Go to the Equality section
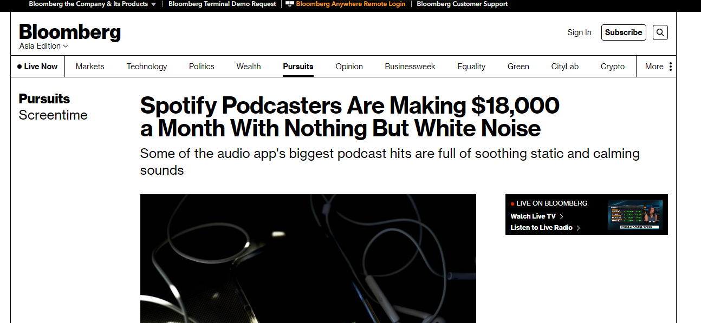Screen dimensions: 701x323 click(x=471, y=67)
